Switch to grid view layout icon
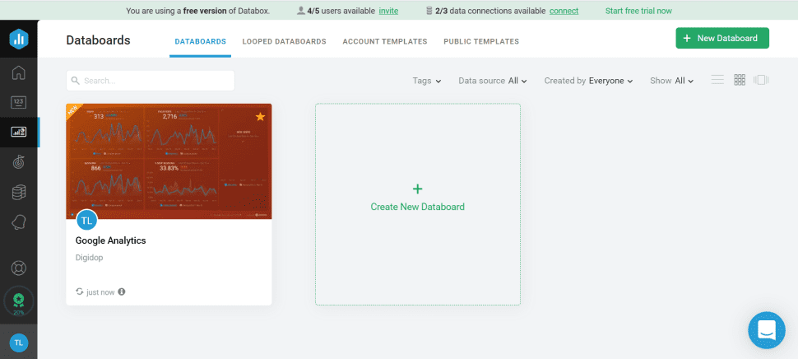 pyautogui.click(x=740, y=80)
